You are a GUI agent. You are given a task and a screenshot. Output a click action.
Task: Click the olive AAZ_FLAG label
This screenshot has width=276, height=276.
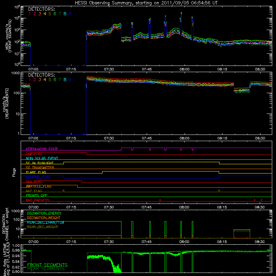[34, 191]
